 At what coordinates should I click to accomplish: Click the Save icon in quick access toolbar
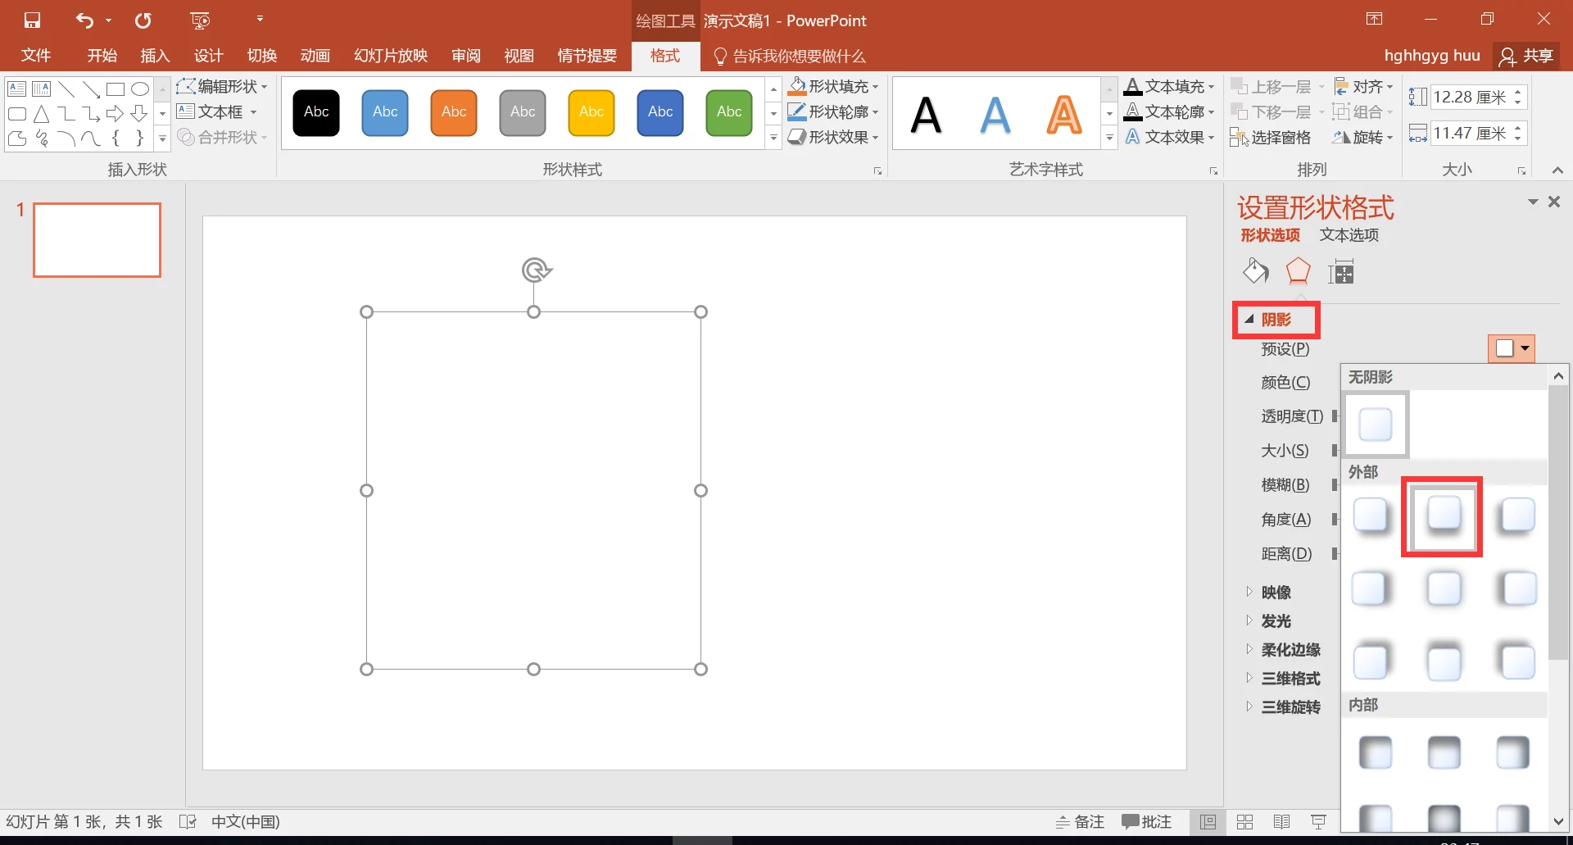[32, 20]
